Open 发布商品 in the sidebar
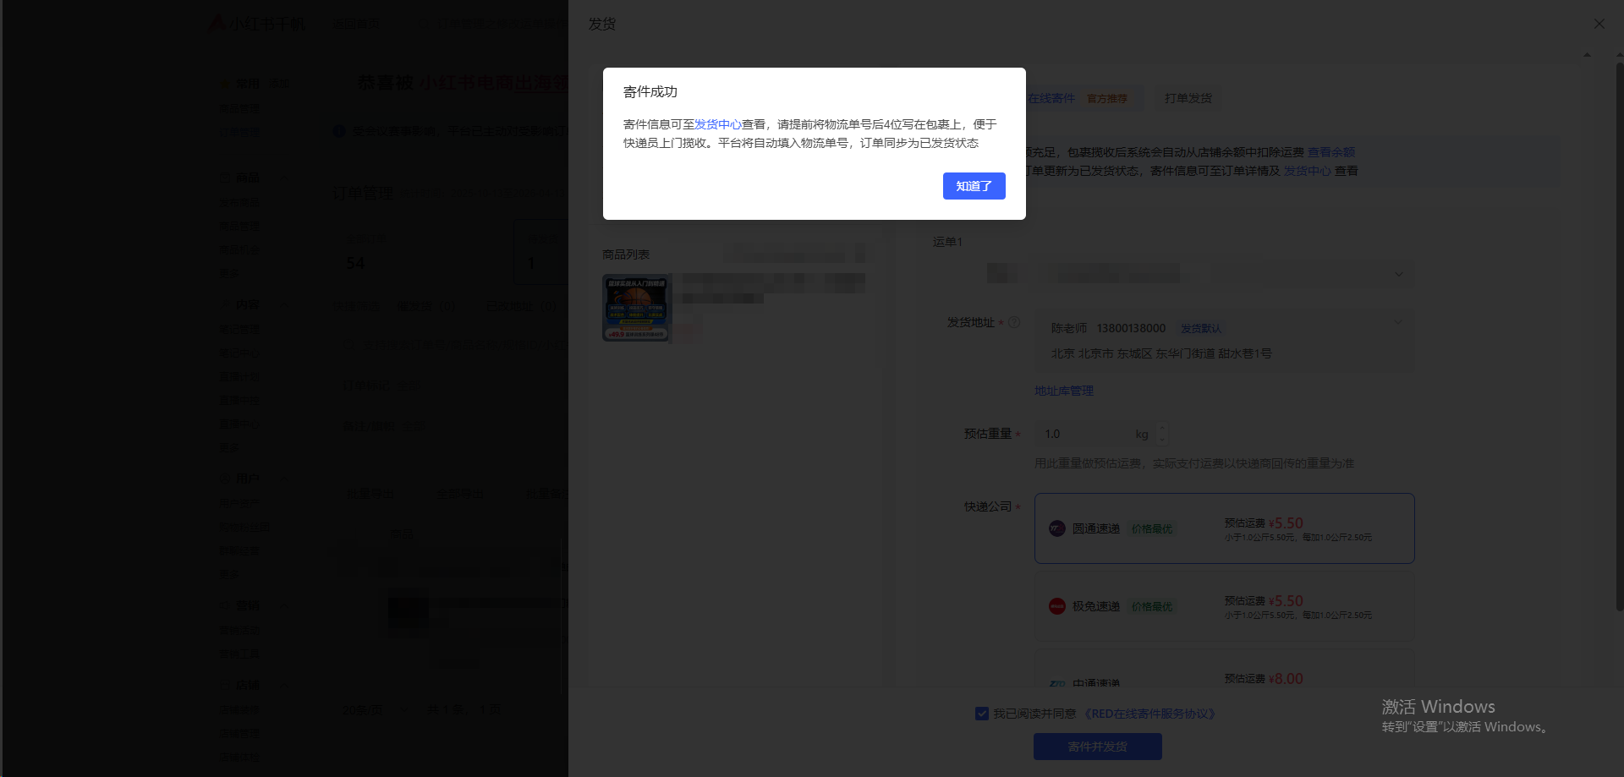This screenshot has width=1624, height=777. pyautogui.click(x=239, y=203)
